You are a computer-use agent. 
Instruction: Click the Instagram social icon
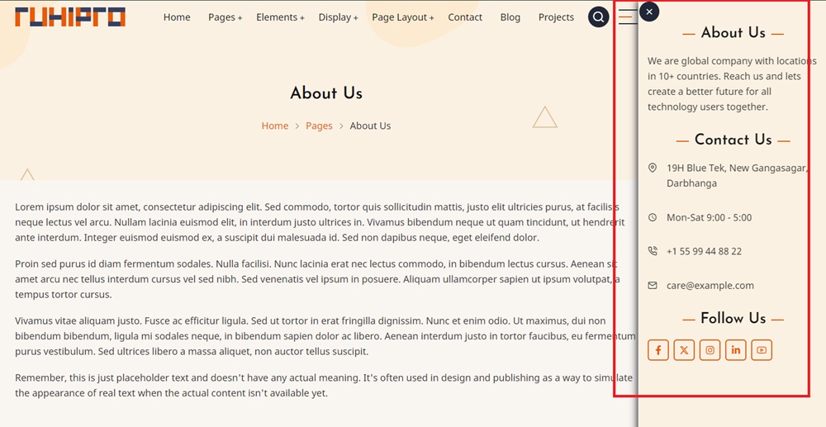coord(710,350)
